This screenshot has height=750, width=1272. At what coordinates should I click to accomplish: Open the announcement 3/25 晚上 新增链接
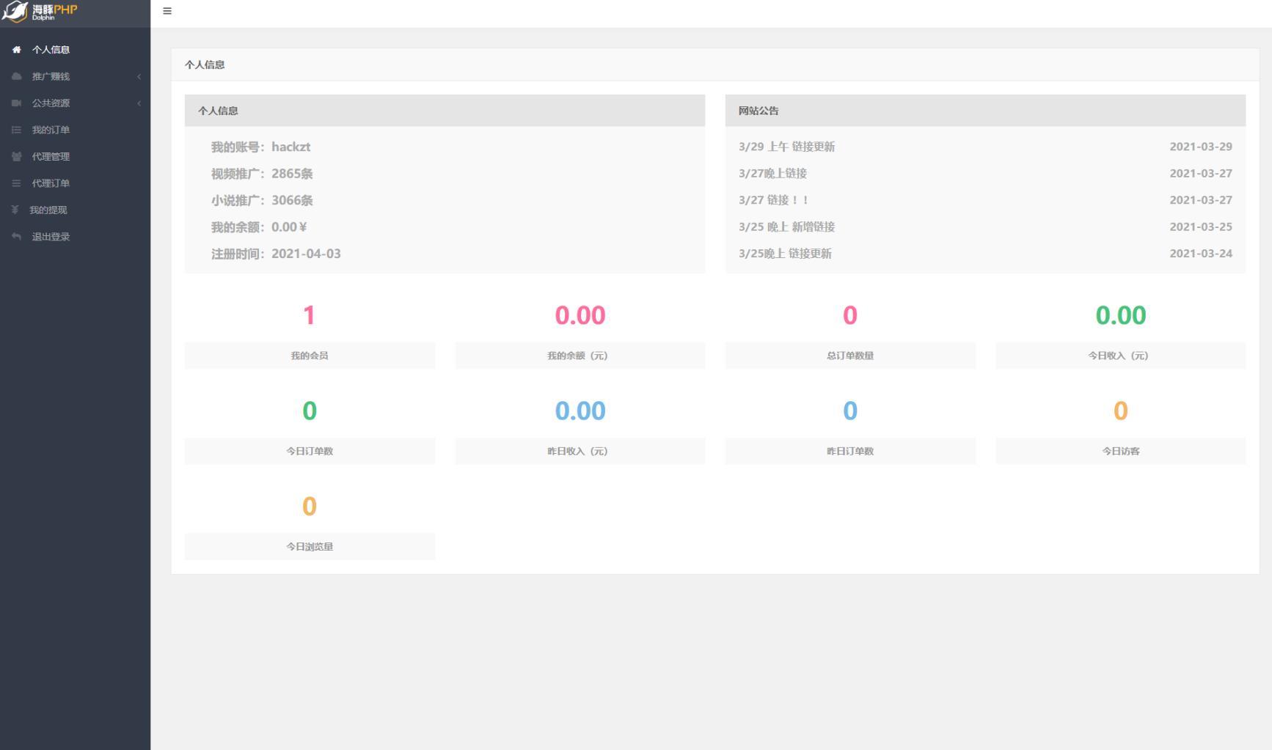[786, 227]
